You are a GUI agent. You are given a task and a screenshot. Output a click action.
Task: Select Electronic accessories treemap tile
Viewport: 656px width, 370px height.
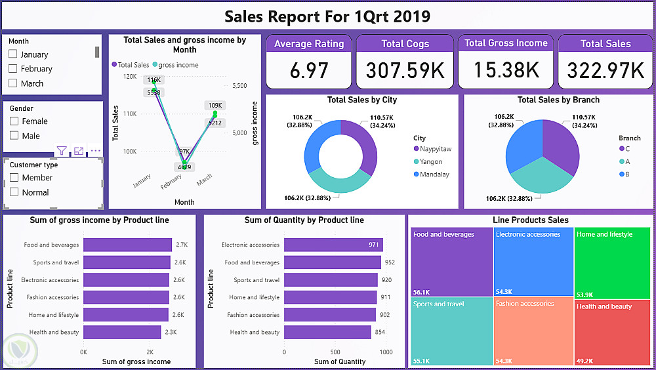tap(533, 262)
